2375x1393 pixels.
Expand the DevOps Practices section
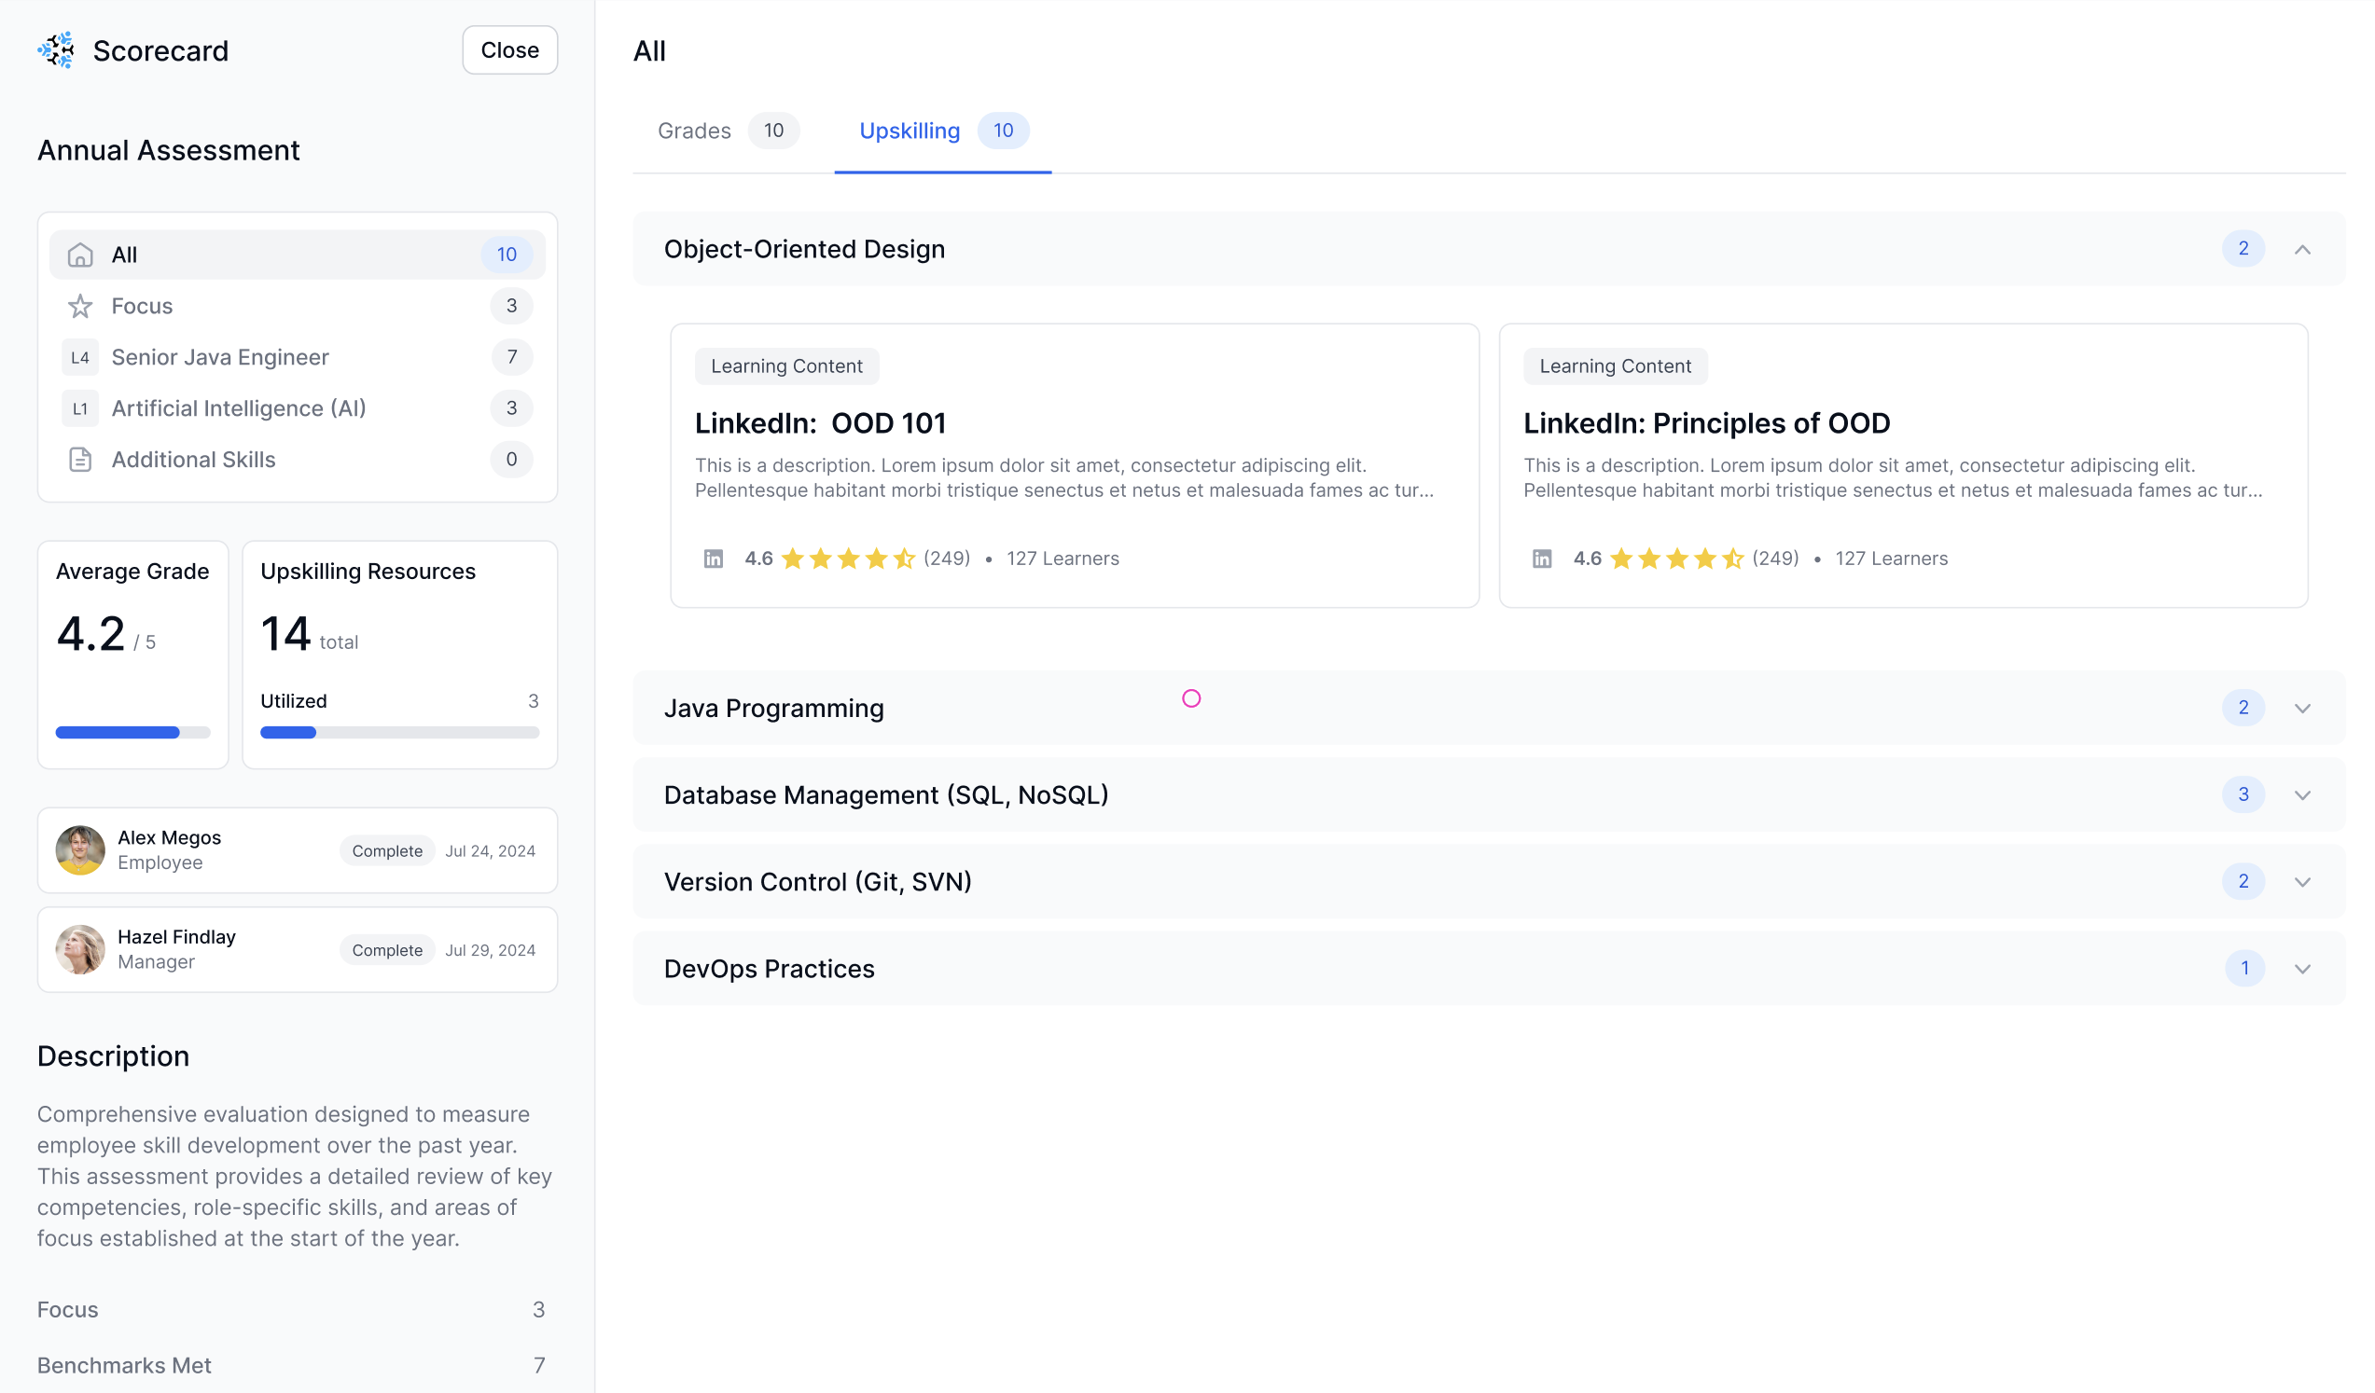2302,968
